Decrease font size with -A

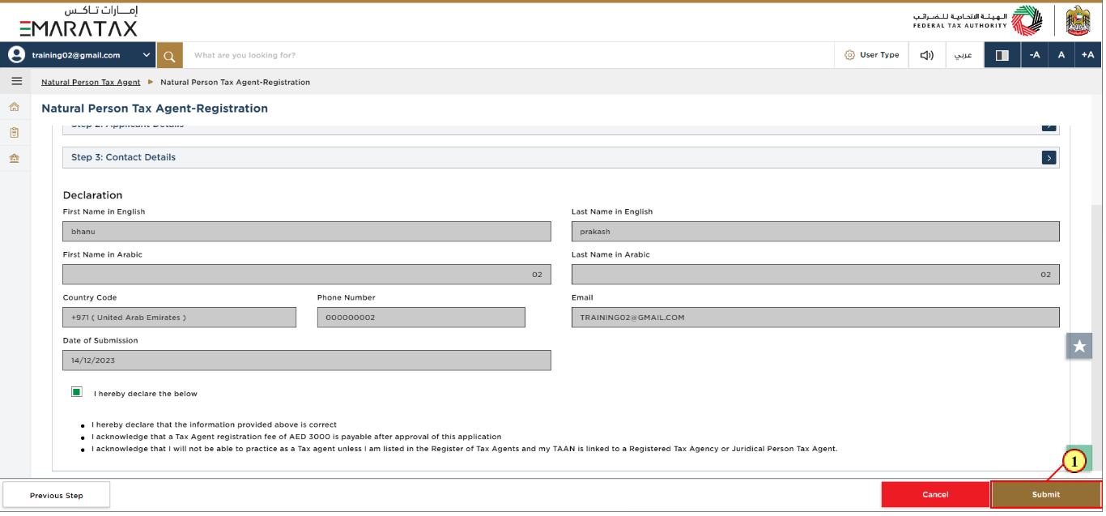1035,55
